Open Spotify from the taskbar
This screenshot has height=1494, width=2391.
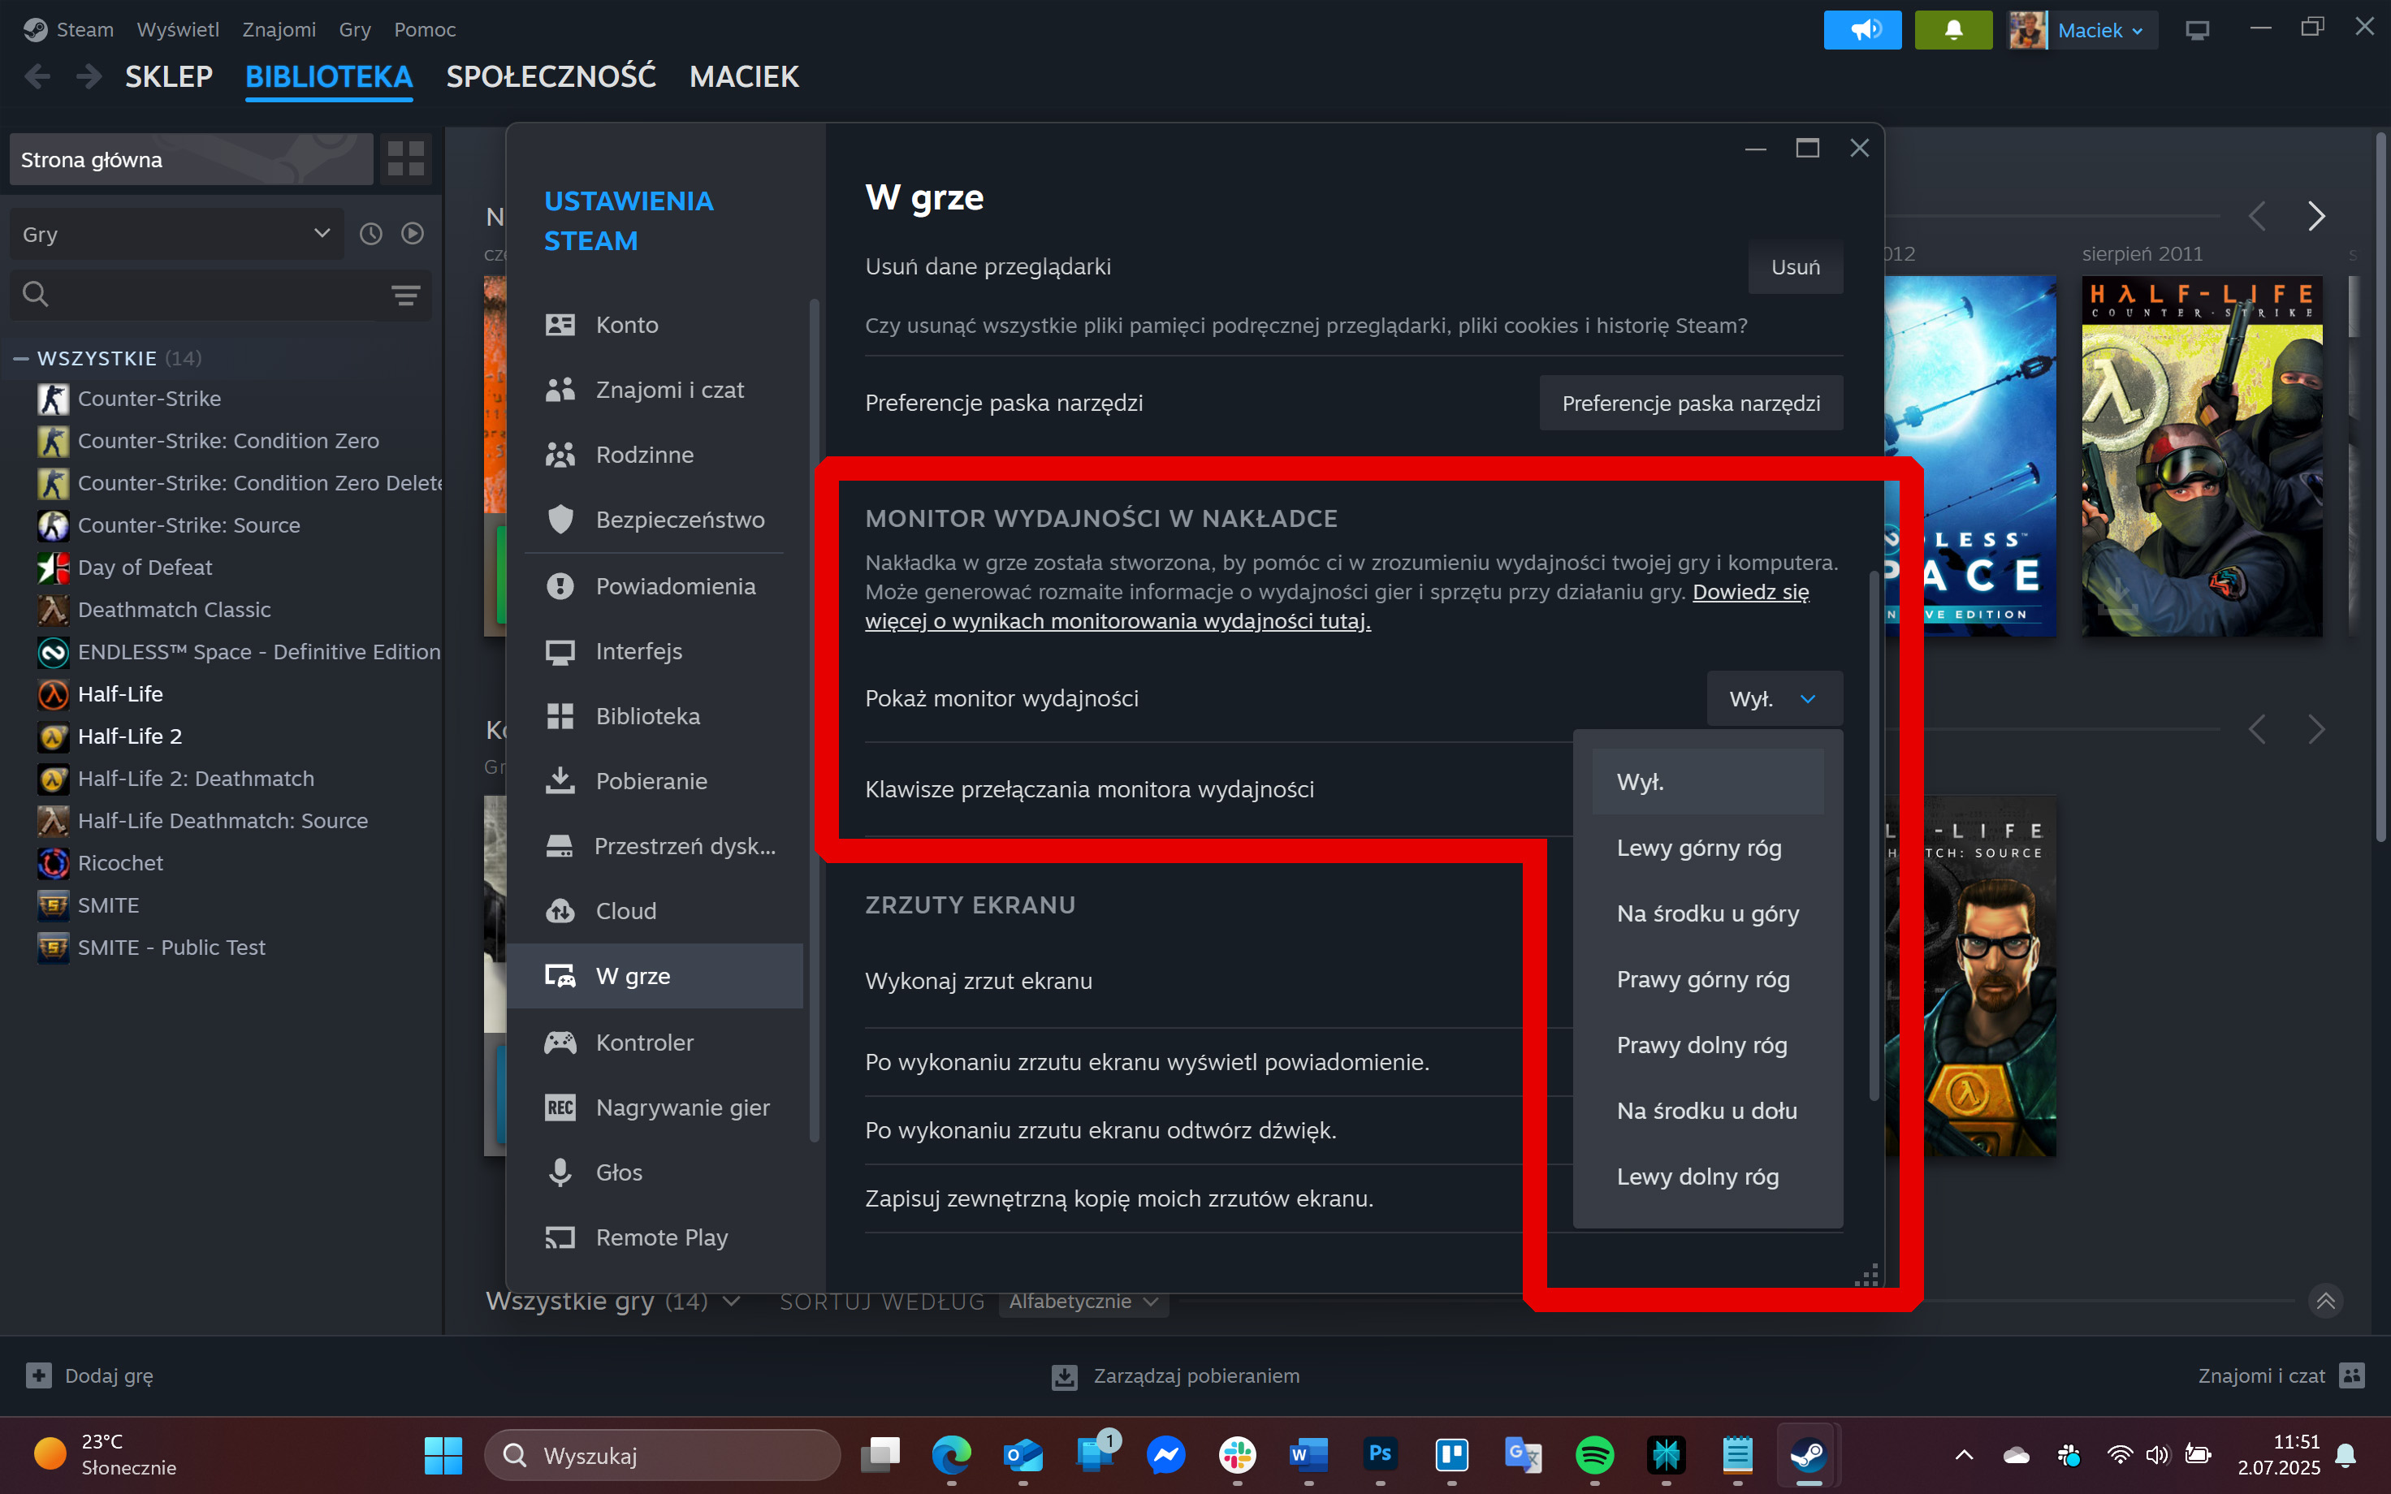pos(1594,1454)
